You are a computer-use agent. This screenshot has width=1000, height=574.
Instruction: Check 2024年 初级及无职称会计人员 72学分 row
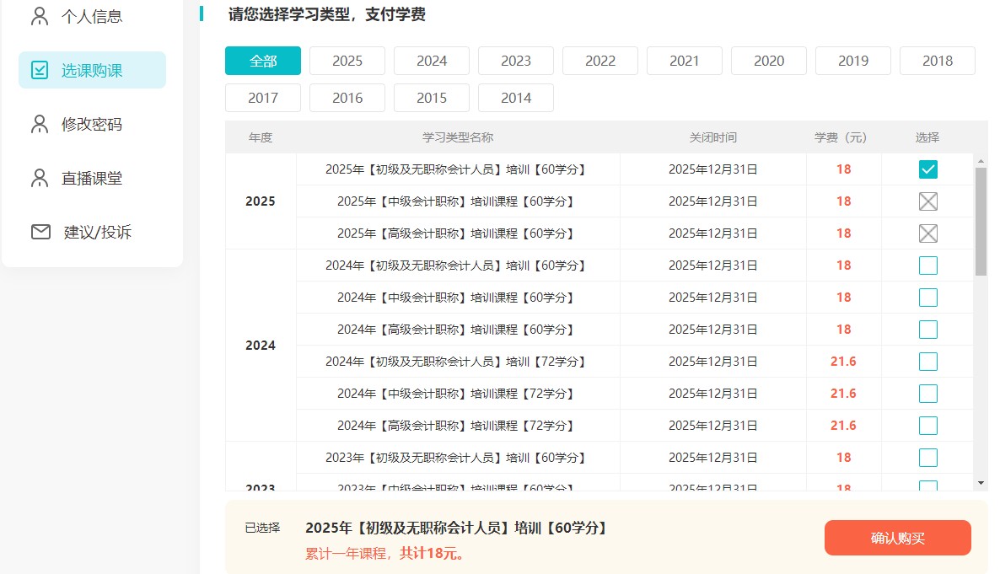928,362
